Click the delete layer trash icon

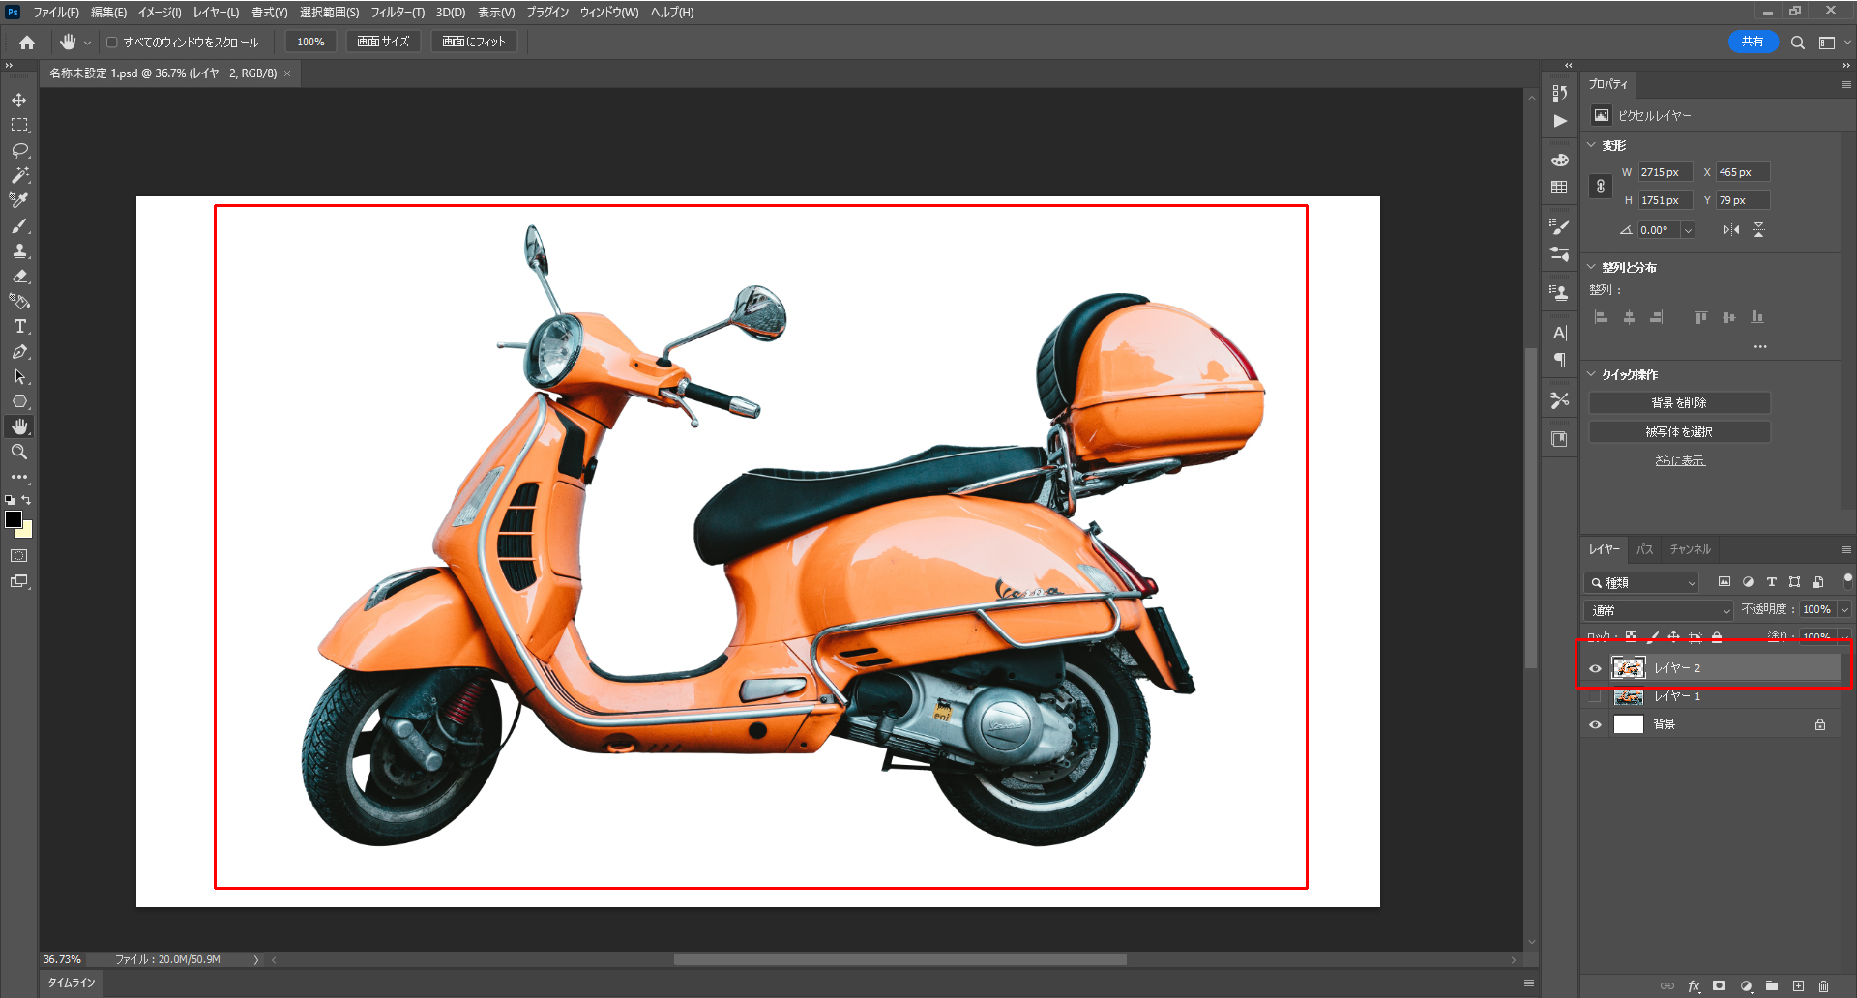(1823, 986)
